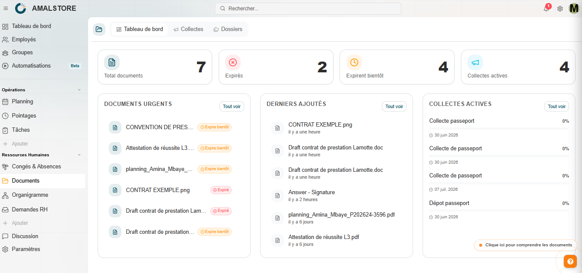582x273 pixels.
Task: Click 'Clique ici pour comprendre les documents'
Action: [x=525, y=245]
